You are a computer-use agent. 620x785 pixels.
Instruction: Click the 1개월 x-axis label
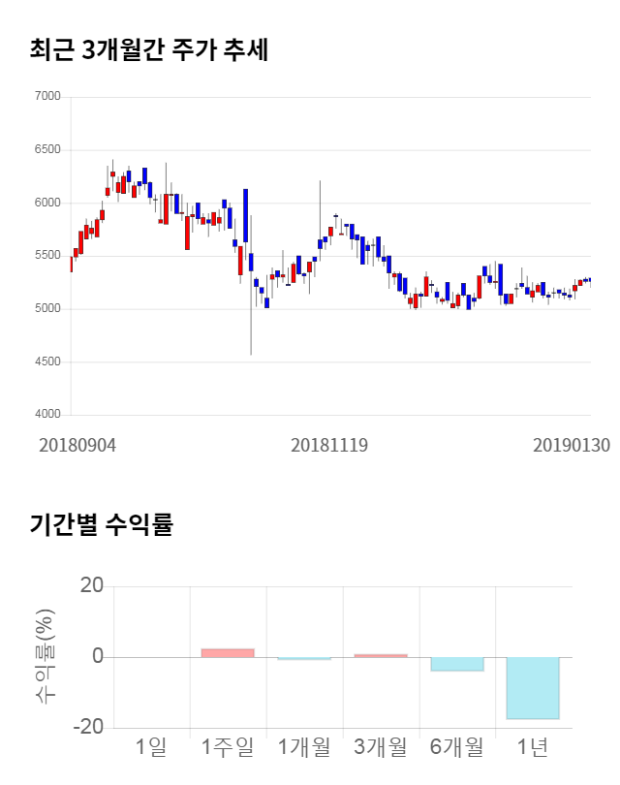[x=304, y=747]
